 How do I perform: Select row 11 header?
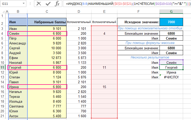click(3, 67)
